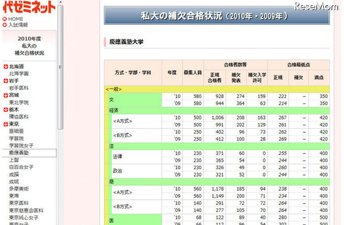The width and height of the screenshot is (344, 225).
Task: Click <A方式> label under 商
Action: point(122,192)
